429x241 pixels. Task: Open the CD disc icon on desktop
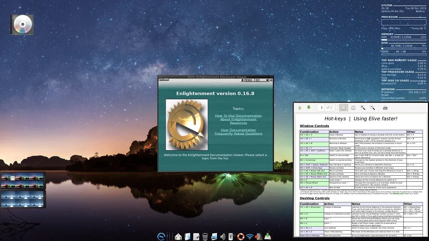coord(22,25)
